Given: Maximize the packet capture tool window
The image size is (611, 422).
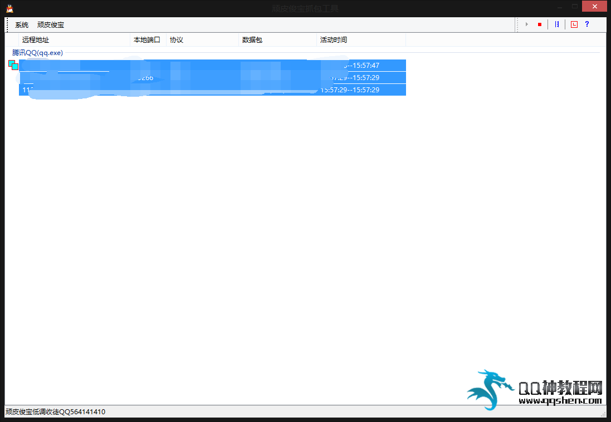Looking at the screenshot, I should (575, 6).
